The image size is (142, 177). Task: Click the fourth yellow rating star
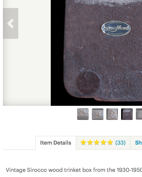pos(103,142)
